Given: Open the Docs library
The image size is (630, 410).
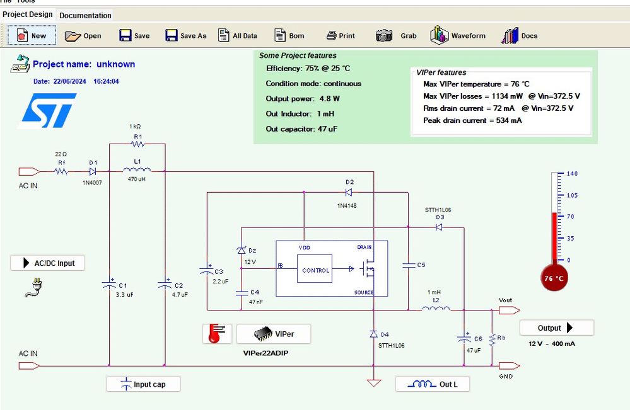Looking at the screenshot, I should coord(519,35).
